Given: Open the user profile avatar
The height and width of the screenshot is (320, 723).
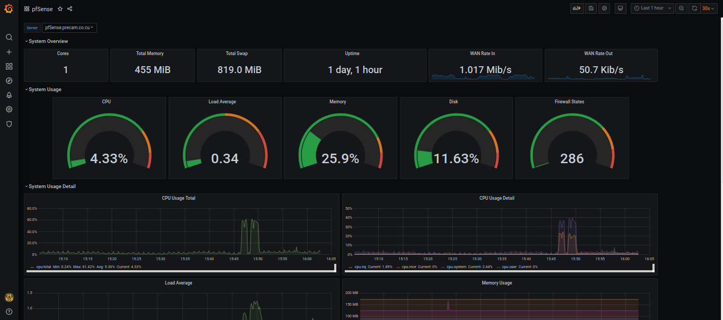Looking at the screenshot, I should [x=9, y=297].
